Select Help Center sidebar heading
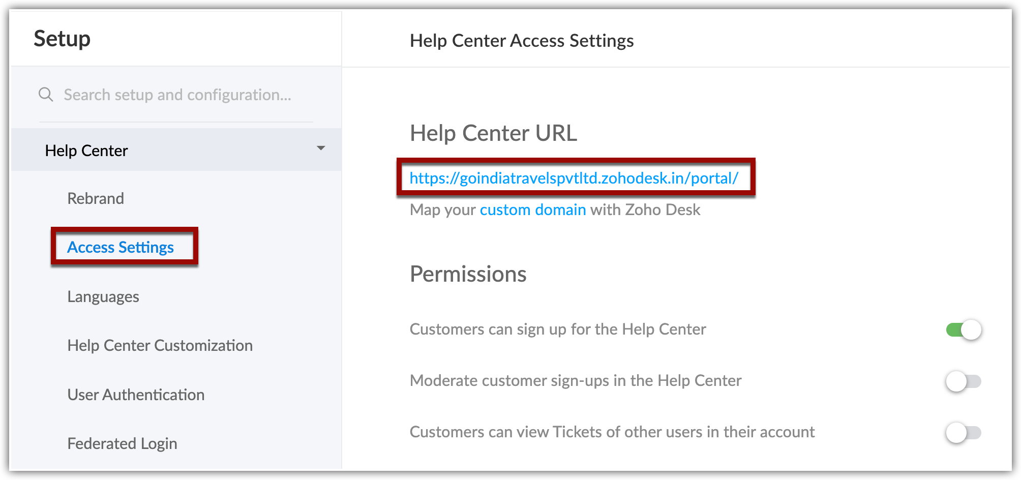The width and height of the screenshot is (1021, 480). (86, 151)
